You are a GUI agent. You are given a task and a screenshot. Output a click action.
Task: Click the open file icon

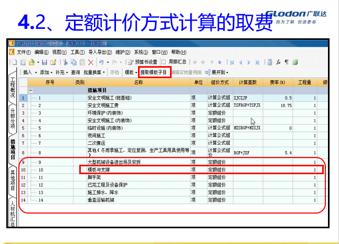pos(31,62)
